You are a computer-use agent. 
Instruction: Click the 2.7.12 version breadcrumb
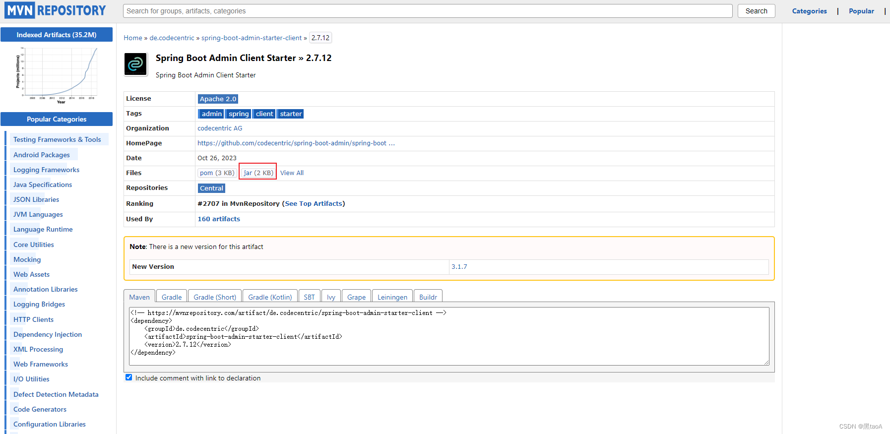click(320, 38)
